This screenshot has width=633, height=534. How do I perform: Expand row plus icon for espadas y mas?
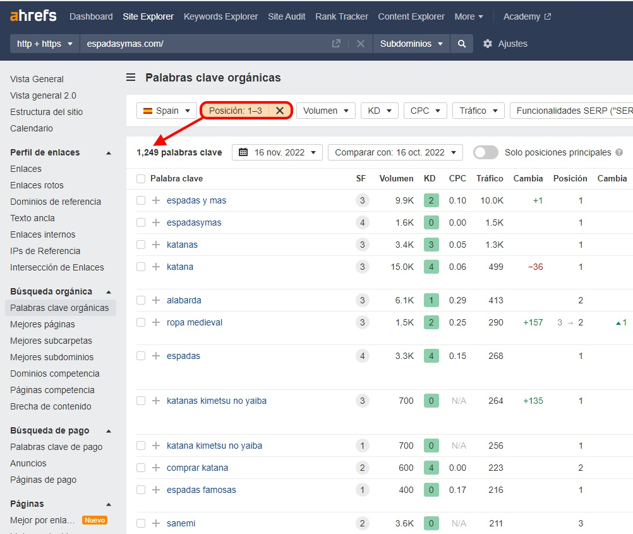(156, 200)
